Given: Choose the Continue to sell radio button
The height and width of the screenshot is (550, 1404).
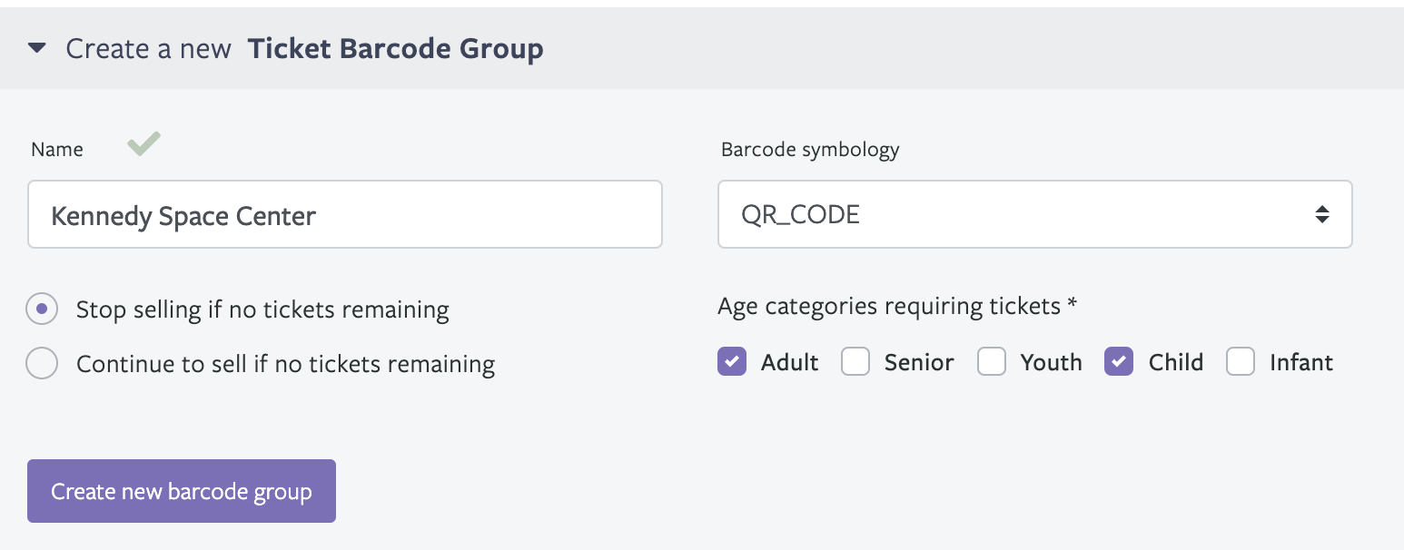Looking at the screenshot, I should click(42, 364).
